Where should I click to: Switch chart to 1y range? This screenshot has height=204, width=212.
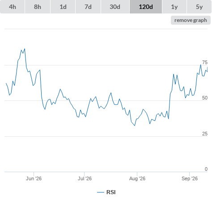click(x=174, y=7)
